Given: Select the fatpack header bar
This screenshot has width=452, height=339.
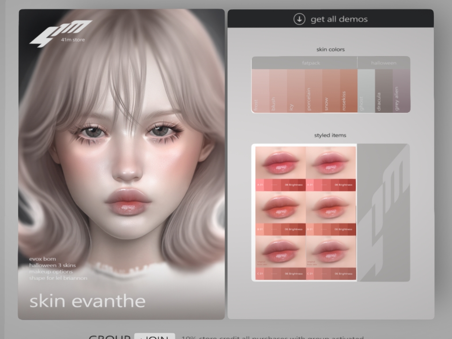Looking at the screenshot, I should click(x=305, y=63).
